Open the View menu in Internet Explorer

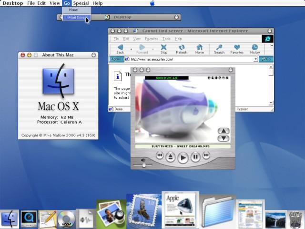(x=137, y=39)
